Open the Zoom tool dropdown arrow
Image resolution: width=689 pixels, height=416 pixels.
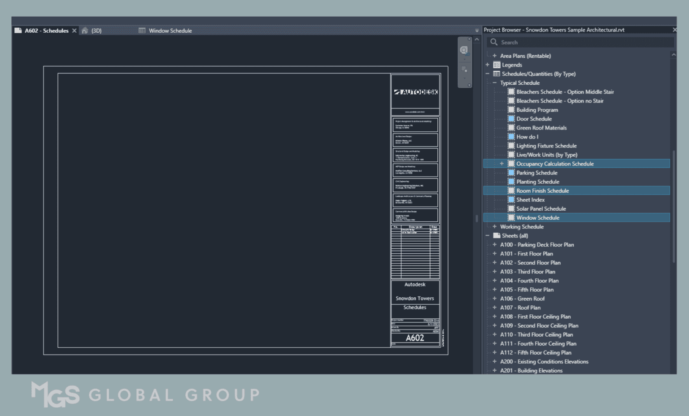click(x=465, y=78)
